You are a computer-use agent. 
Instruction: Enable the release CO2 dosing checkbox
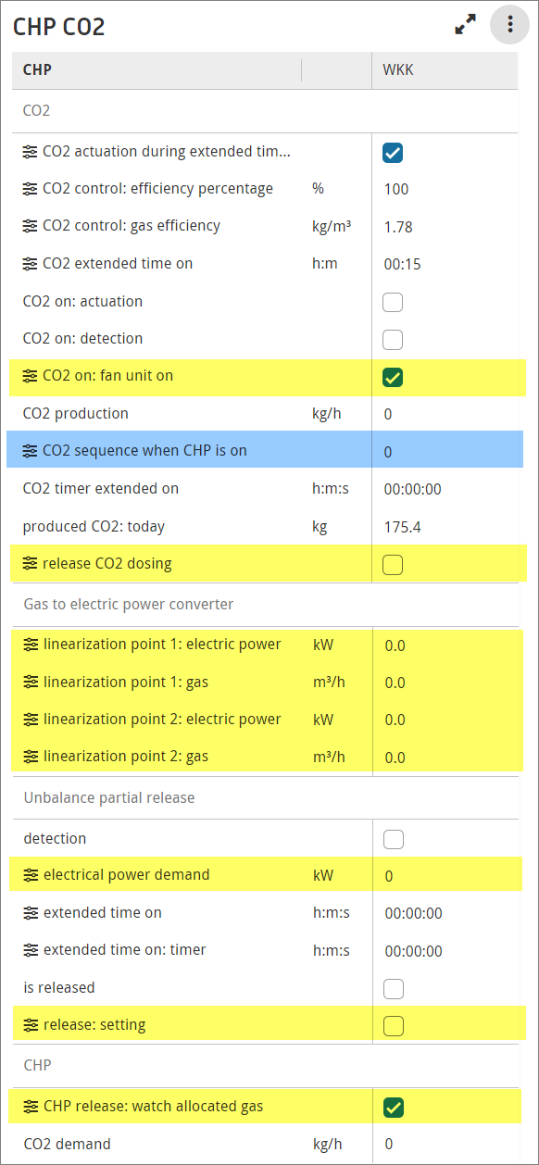pos(393,565)
